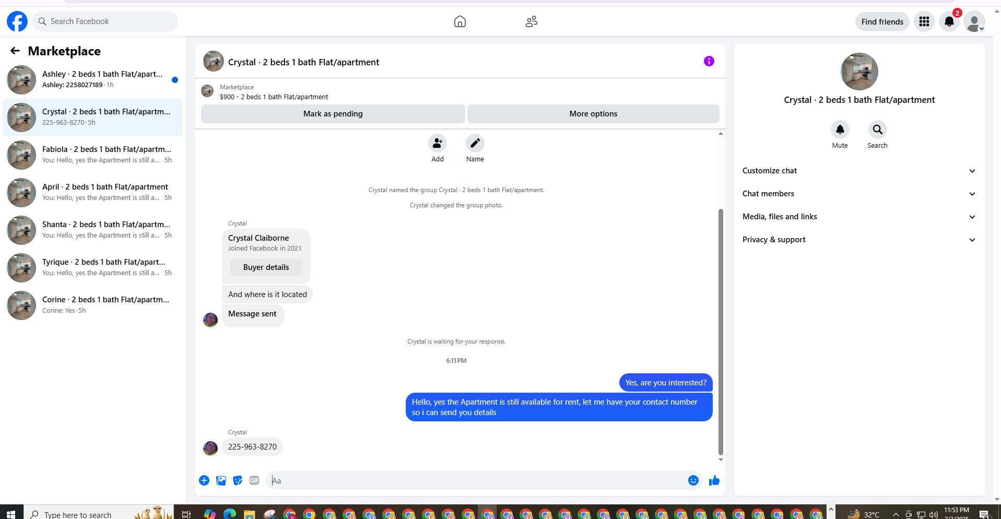Open Microsoft Edge from taskbar

coord(230,514)
